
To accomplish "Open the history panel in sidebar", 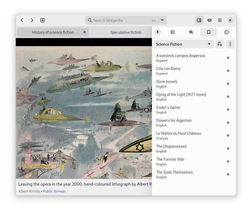I will [x=226, y=32].
